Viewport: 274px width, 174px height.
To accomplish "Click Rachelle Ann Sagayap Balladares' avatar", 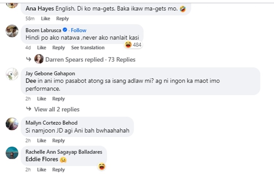I will (x=12, y=153).
